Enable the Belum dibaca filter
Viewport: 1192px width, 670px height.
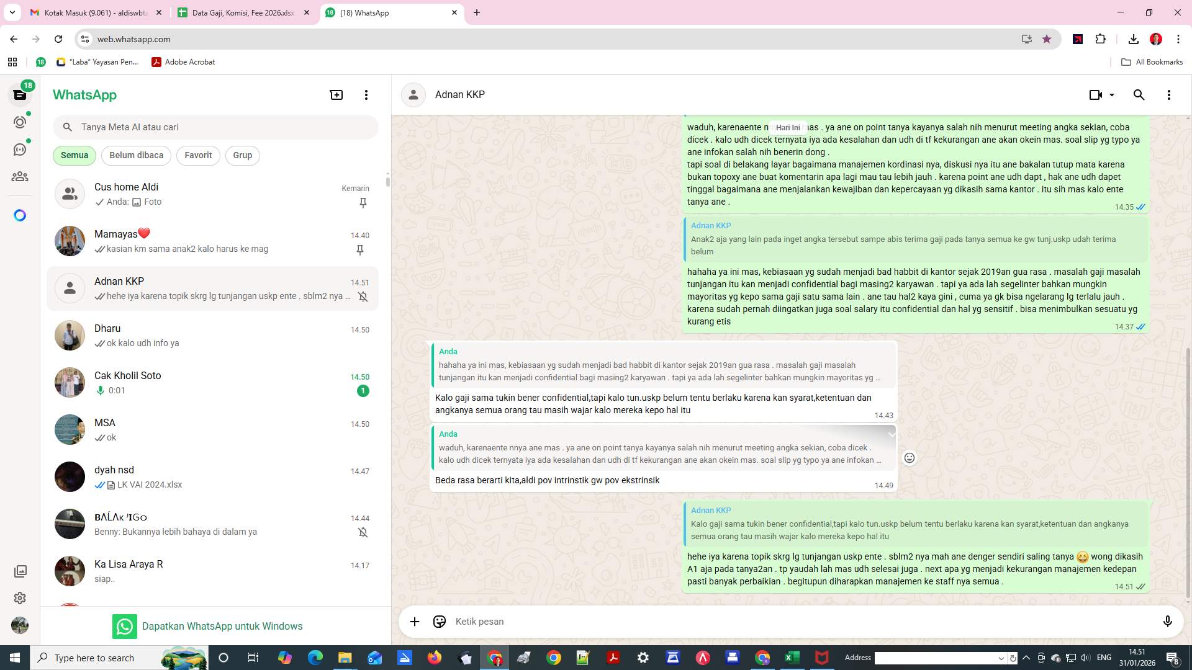point(136,155)
